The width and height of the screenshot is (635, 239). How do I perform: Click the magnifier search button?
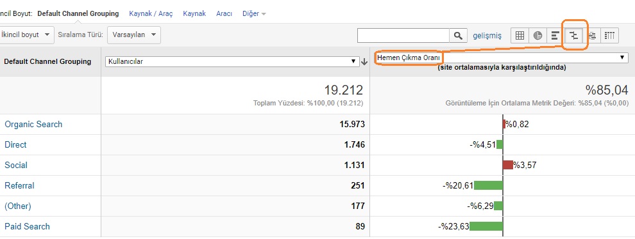click(458, 36)
